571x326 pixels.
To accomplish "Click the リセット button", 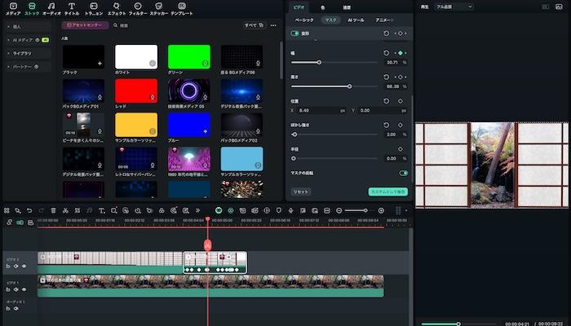I will (x=301, y=192).
